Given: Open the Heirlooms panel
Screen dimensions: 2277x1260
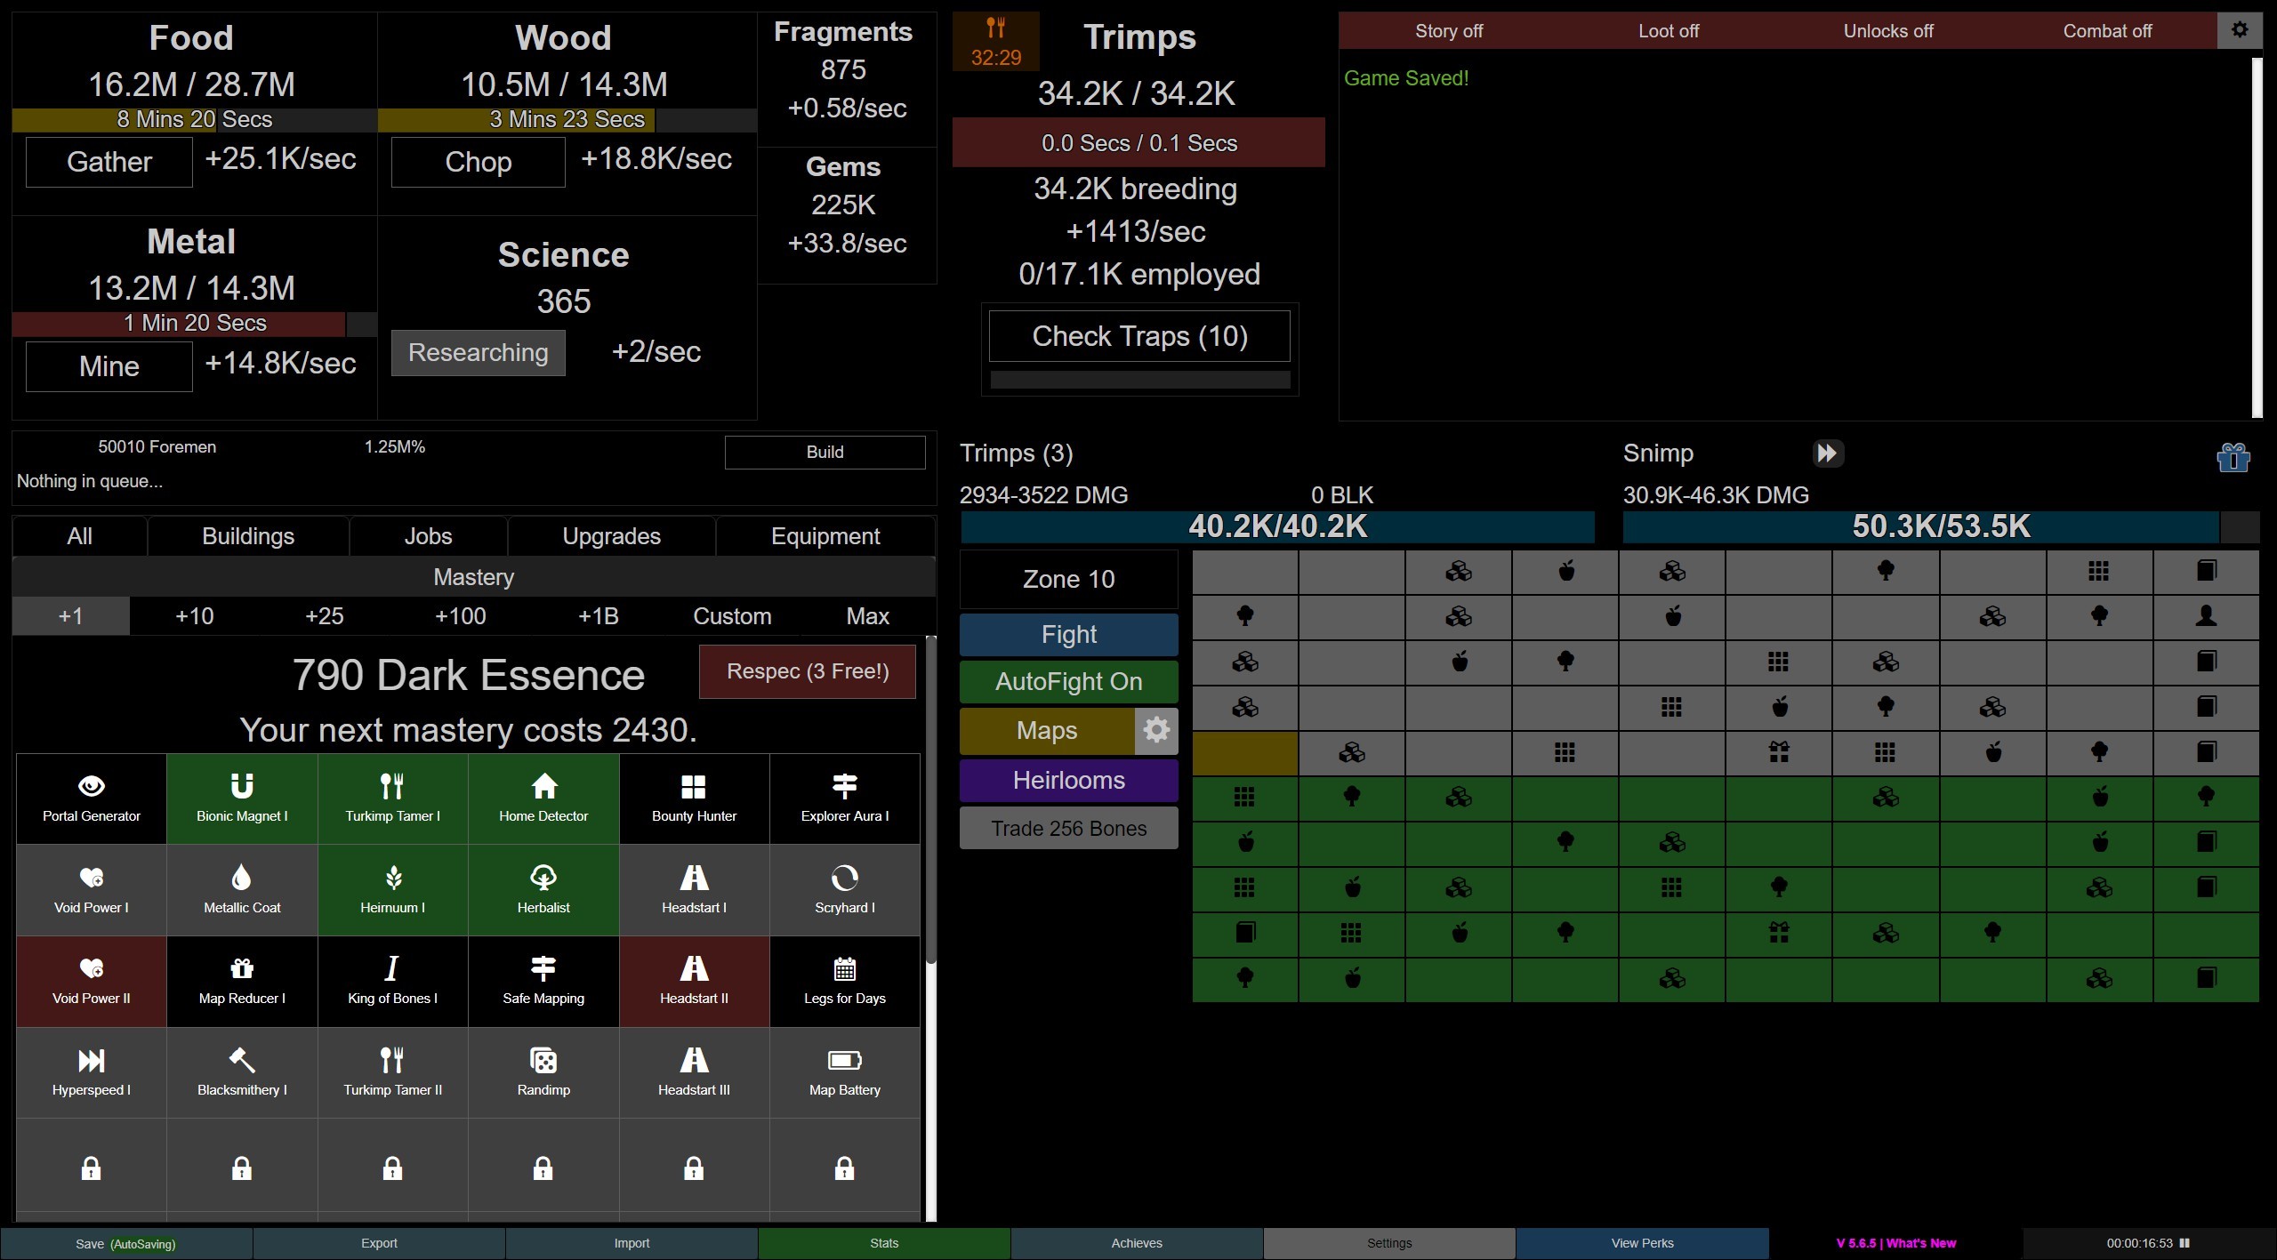Looking at the screenshot, I should [1067, 780].
